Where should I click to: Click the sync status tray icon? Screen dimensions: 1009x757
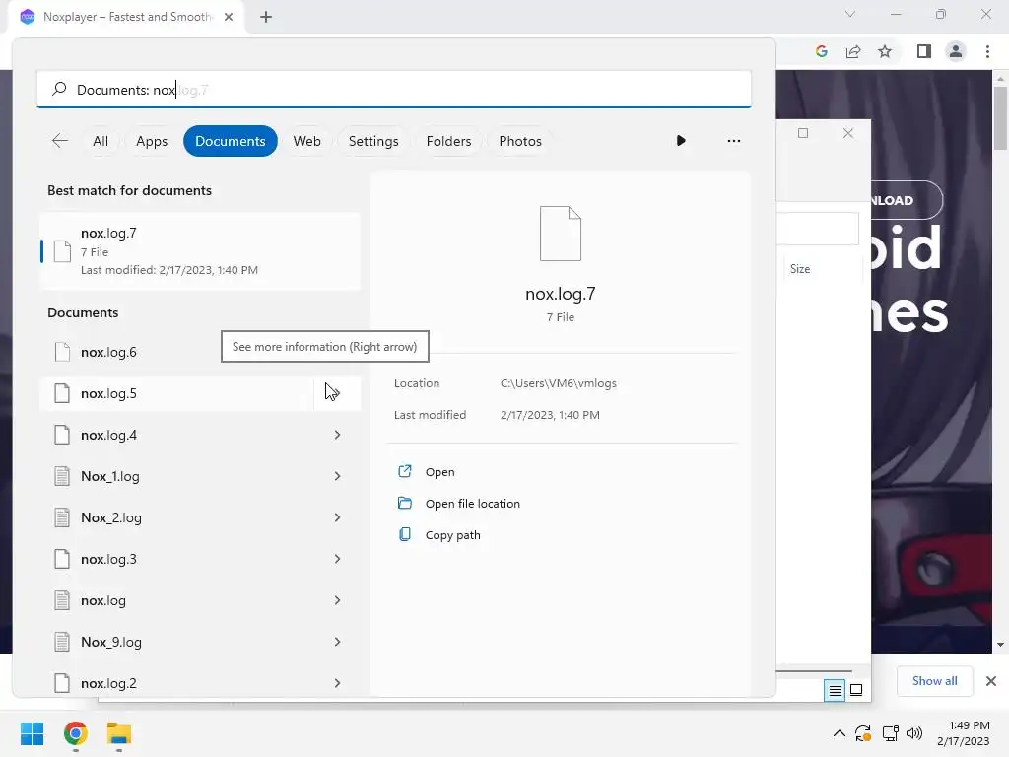863,733
